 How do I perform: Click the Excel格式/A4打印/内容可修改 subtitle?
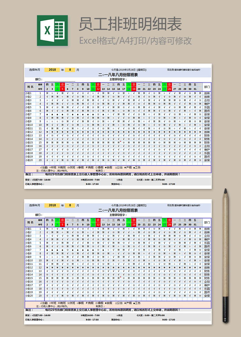pyautogui.click(x=136, y=41)
